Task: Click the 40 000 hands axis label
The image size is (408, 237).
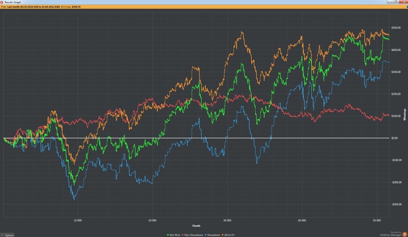Action: click(x=302, y=220)
